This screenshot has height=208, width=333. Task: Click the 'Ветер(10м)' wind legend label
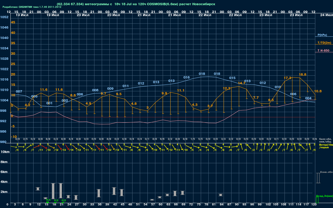326,145
